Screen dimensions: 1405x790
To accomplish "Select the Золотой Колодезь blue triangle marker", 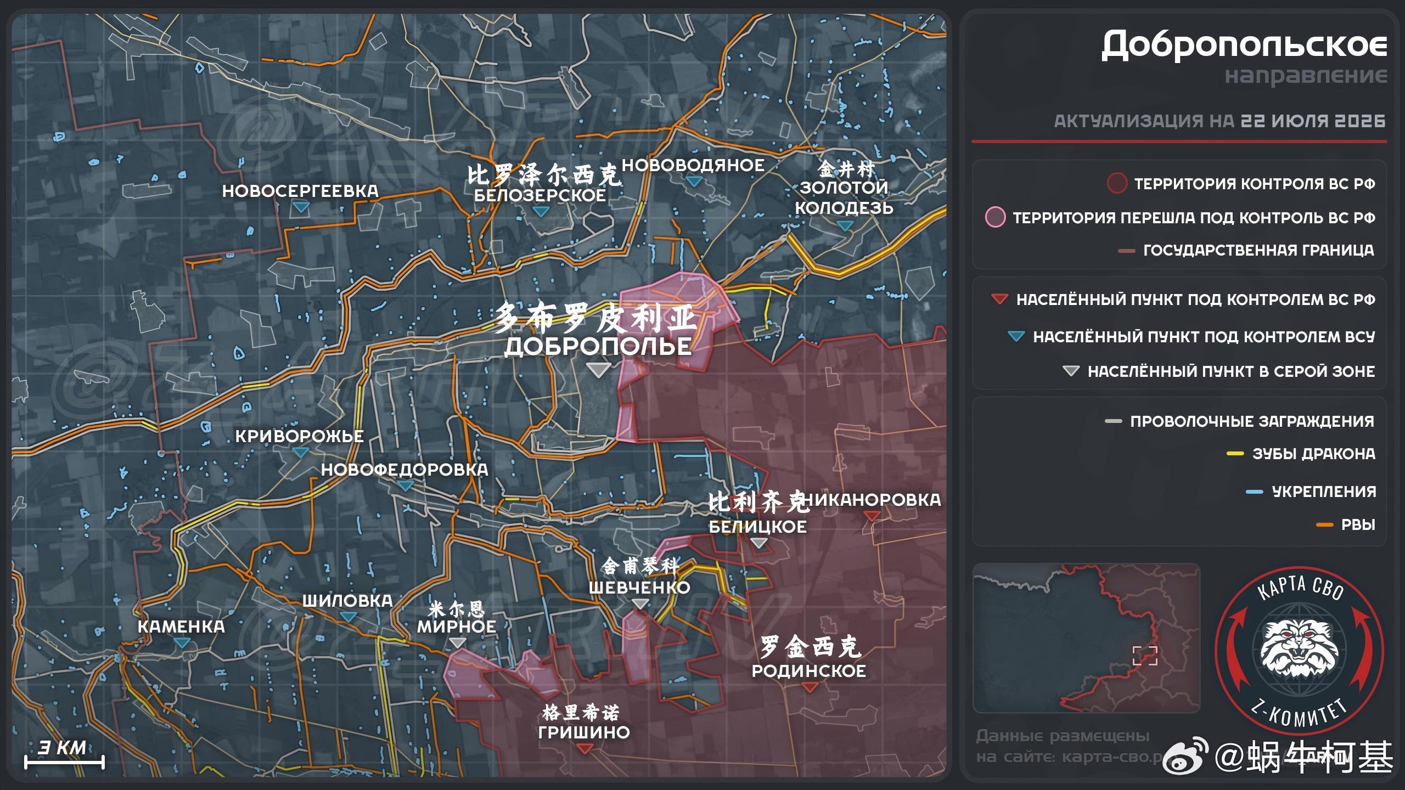I will pyautogui.click(x=845, y=225).
